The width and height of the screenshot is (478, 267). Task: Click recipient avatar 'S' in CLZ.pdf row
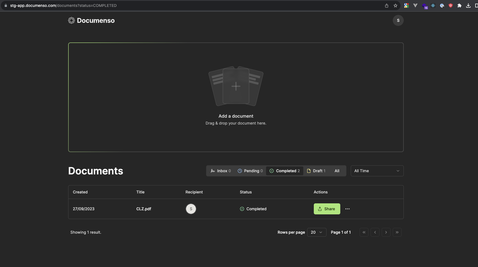click(191, 209)
